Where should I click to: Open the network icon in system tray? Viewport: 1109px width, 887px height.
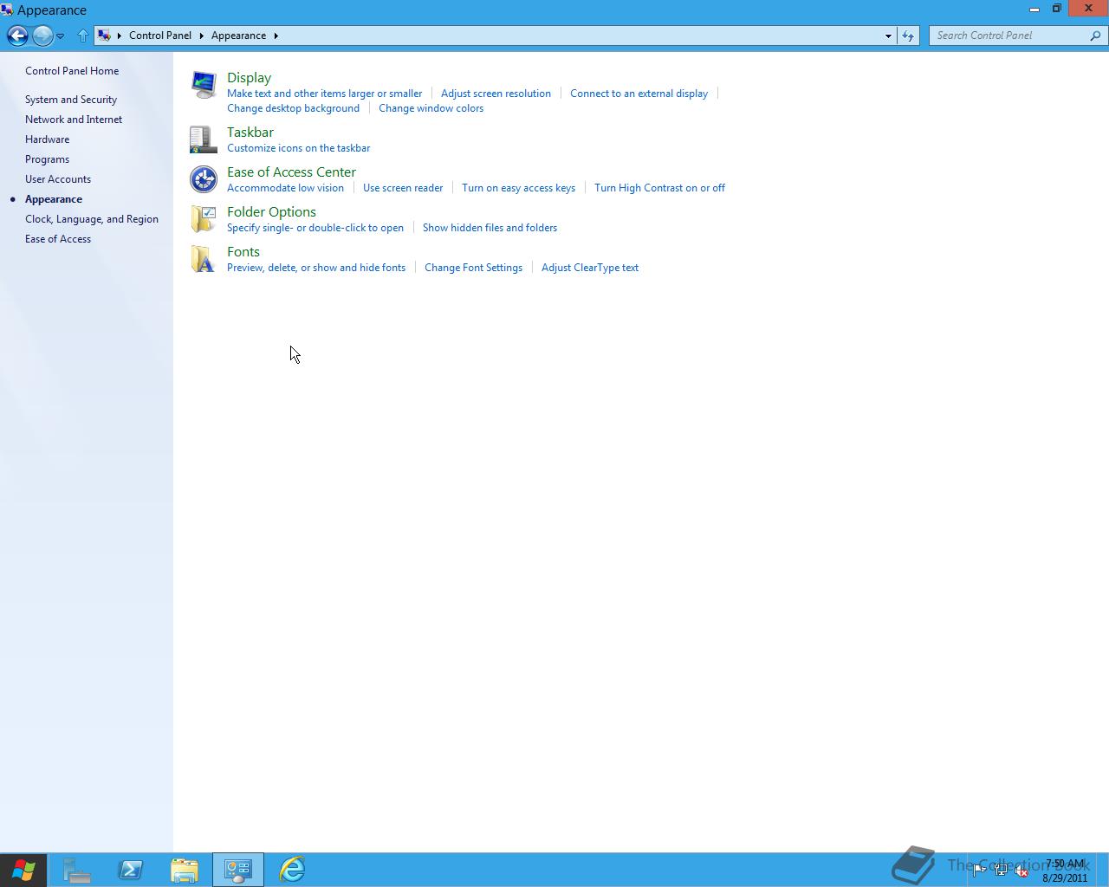pyautogui.click(x=1001, y=871)
